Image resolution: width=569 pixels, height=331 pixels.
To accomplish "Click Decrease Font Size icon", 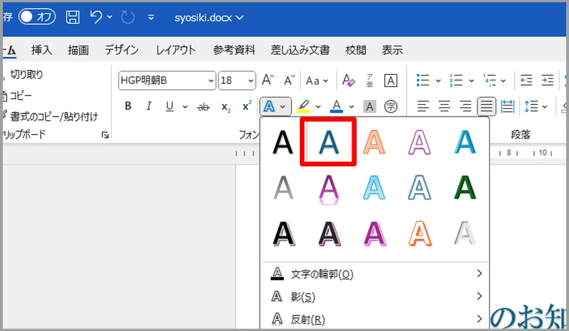I will point(289,80).
